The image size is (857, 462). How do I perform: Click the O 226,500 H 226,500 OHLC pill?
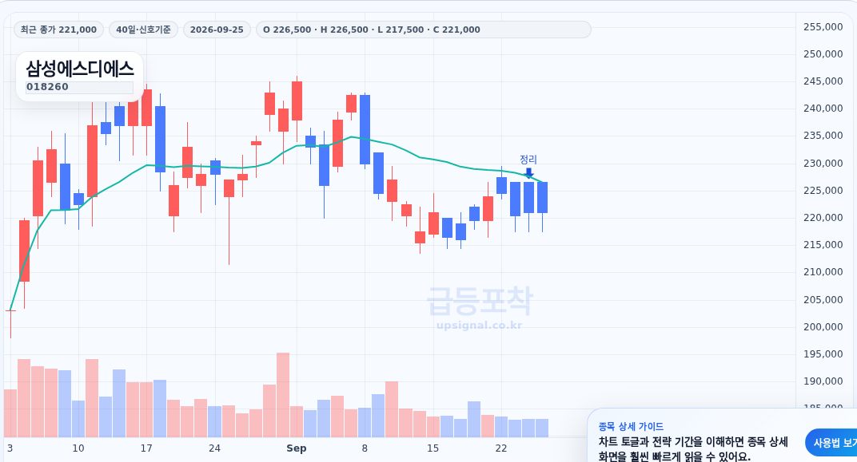coord(424,30)
